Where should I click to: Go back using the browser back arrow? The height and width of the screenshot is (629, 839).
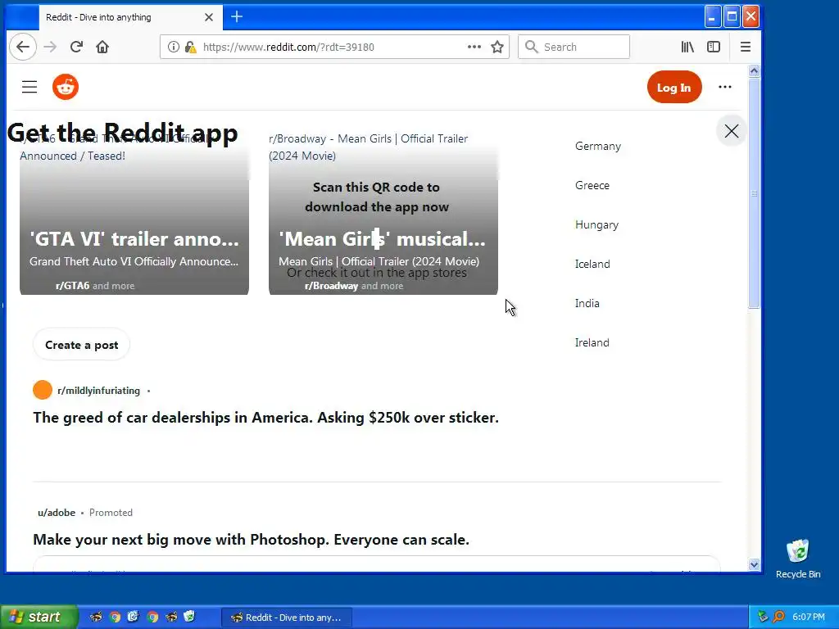(x=23, y=47)
